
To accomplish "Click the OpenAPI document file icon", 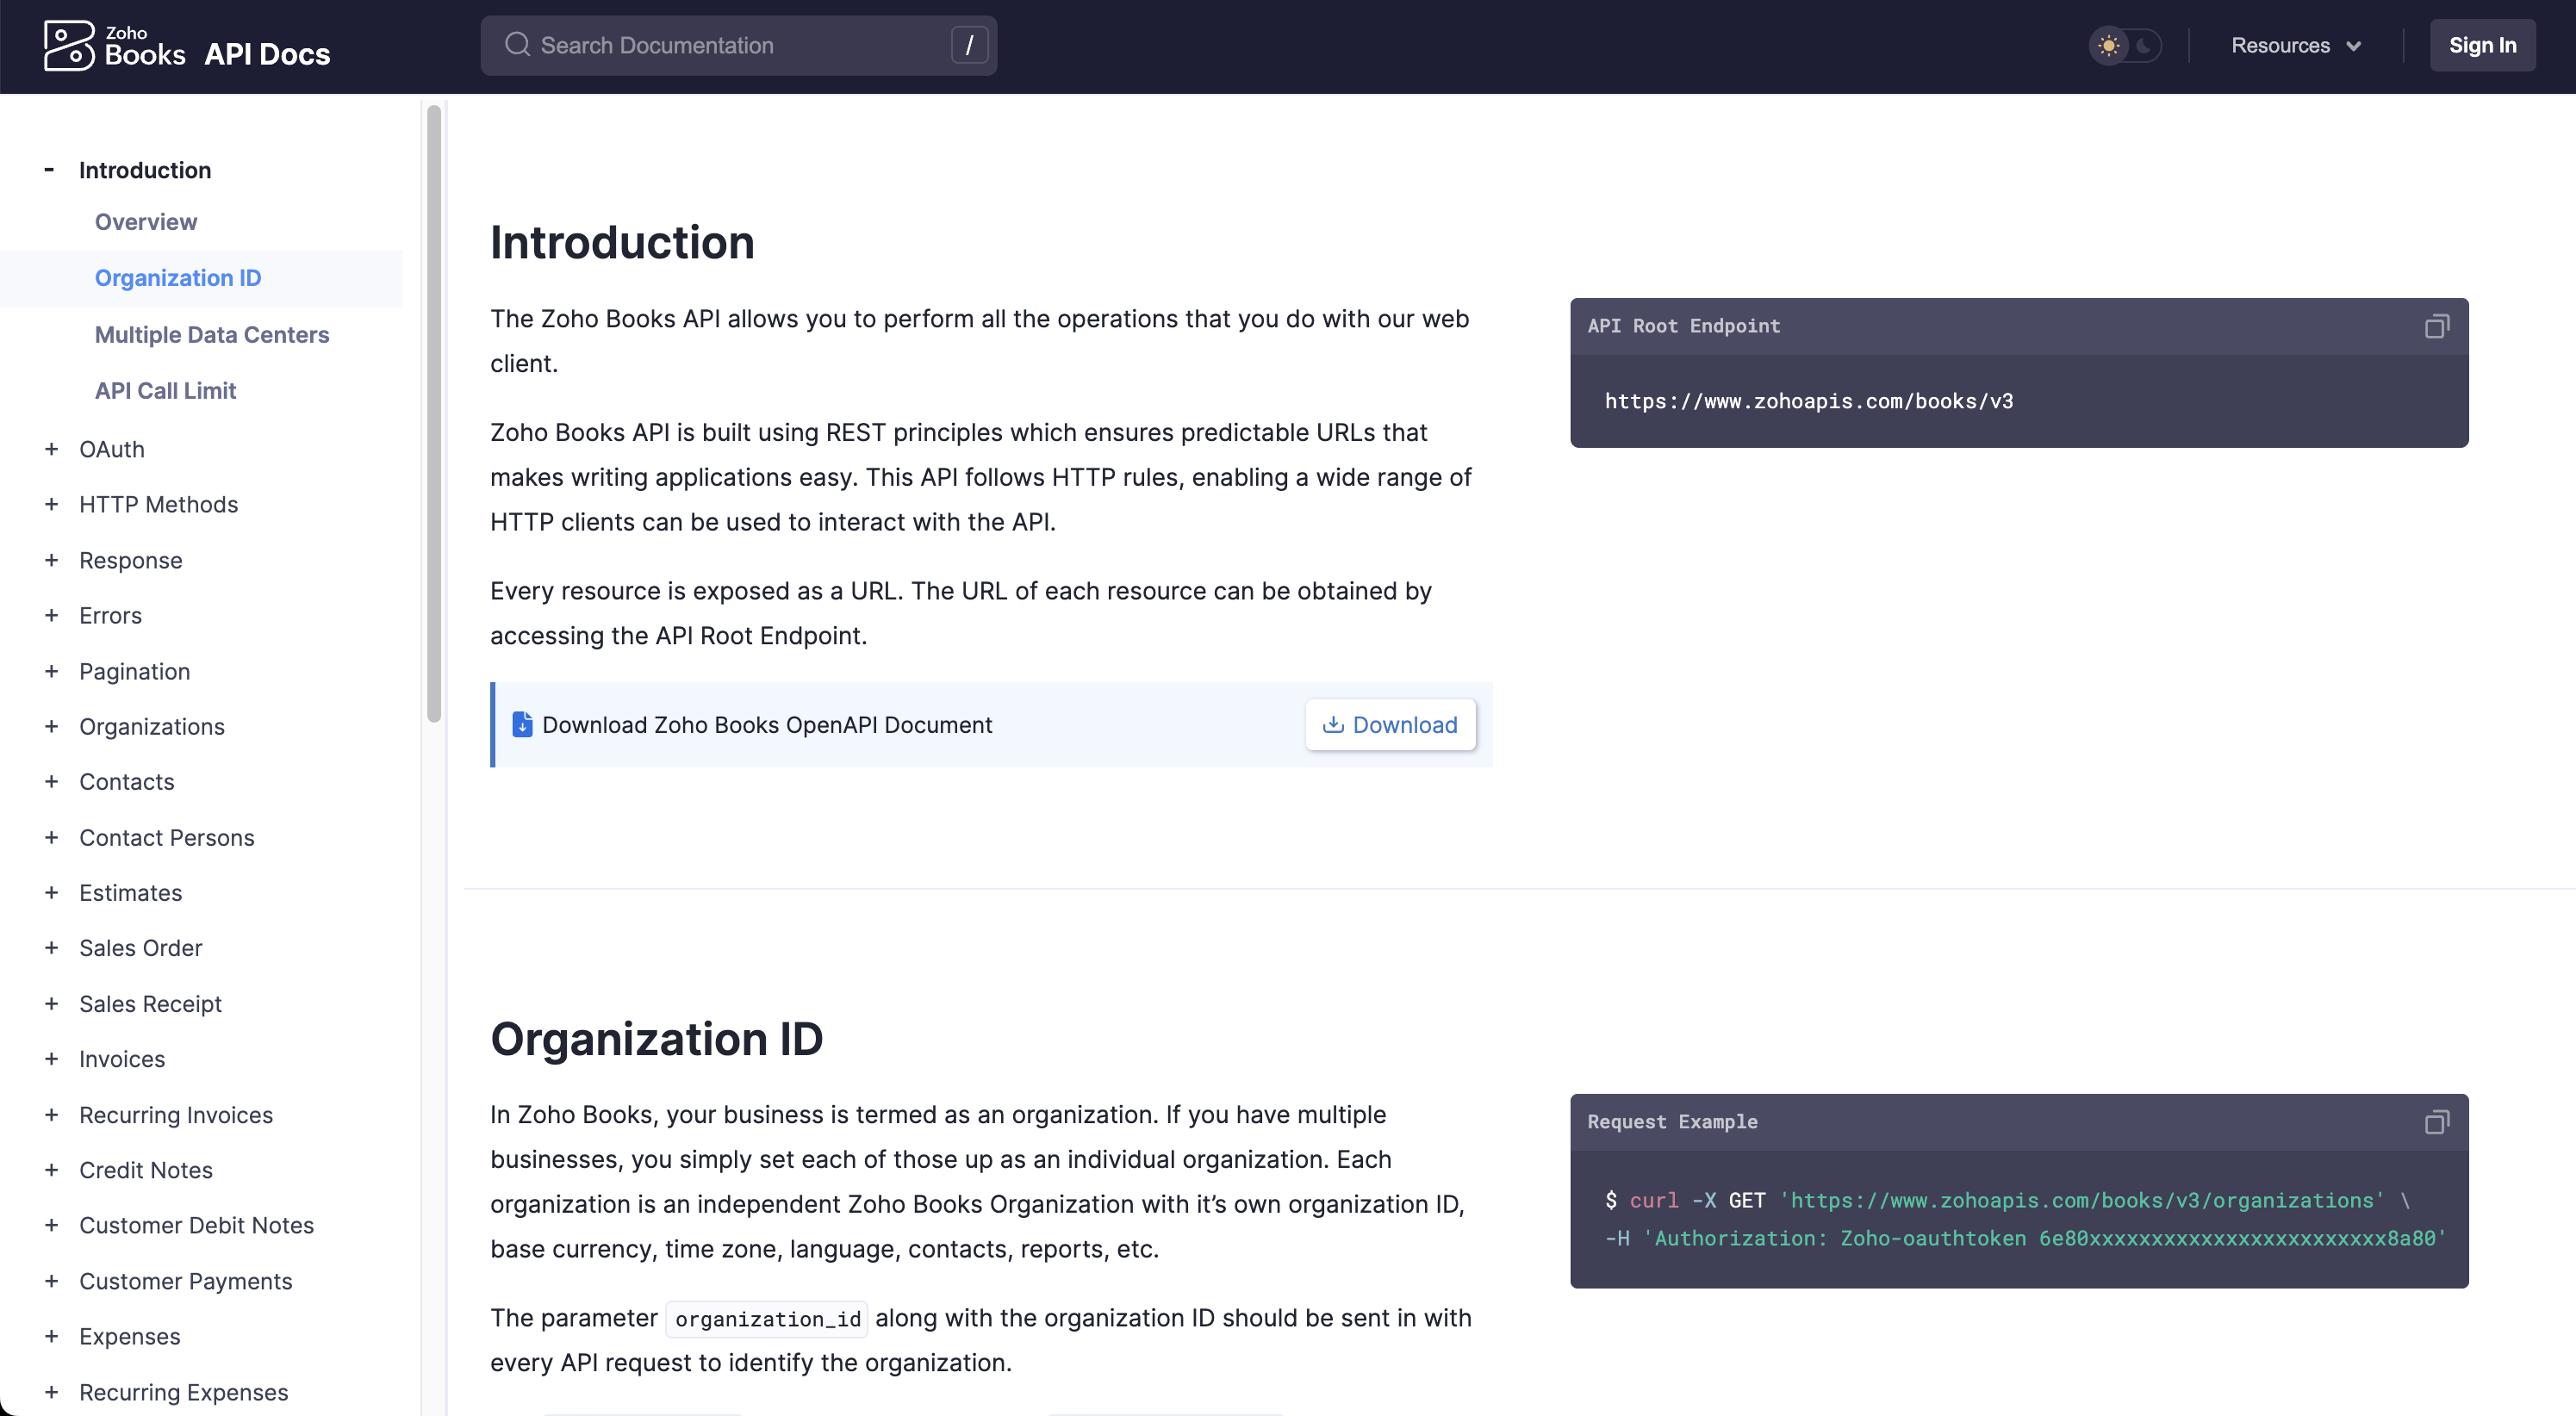I will pos(521,725).
